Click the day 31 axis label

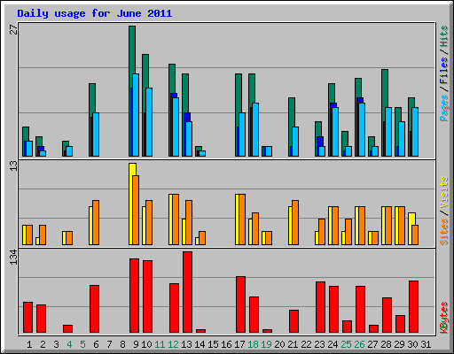426,344
